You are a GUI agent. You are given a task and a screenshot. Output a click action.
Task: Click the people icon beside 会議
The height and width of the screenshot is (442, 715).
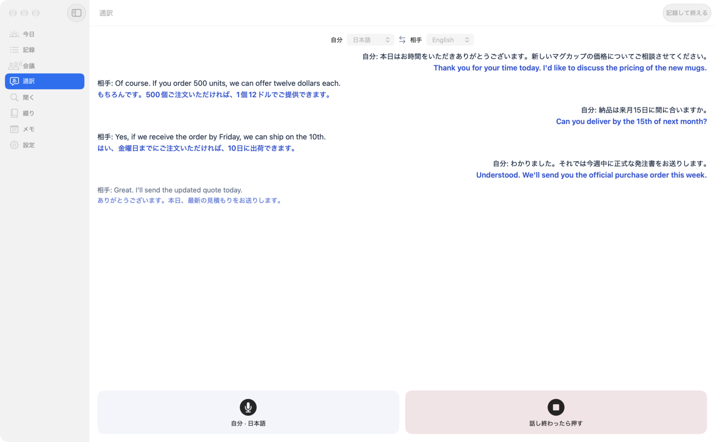(x=15, y=65)
